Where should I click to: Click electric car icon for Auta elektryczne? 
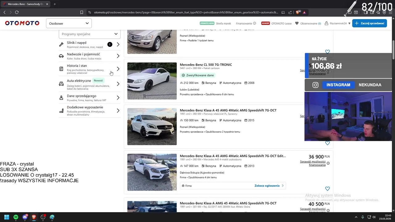61,84
